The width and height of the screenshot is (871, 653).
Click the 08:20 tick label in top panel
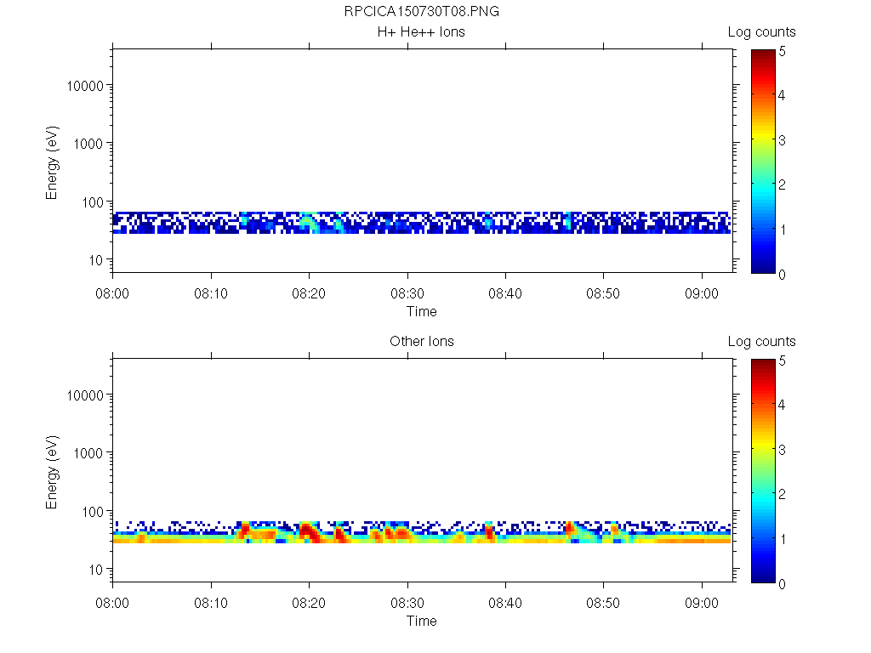[x=309, y=293]
